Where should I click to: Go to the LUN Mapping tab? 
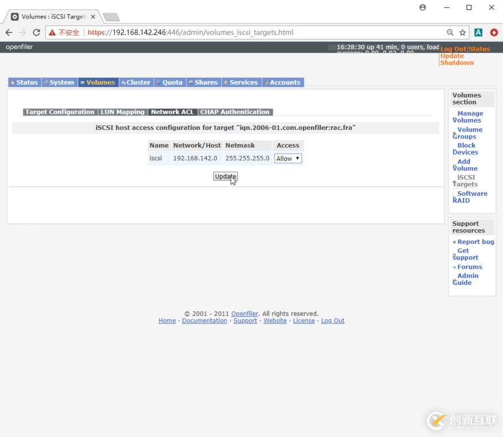click(123, 112)
